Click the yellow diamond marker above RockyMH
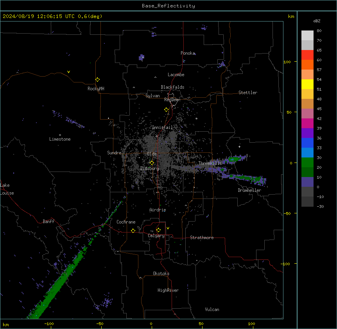This screenshot has height=329, width=337. (97, 80)
